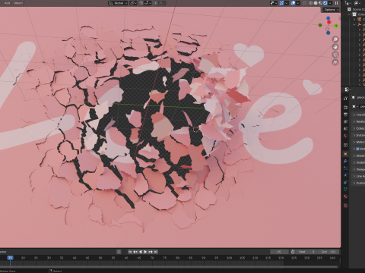This screenshot has height=273, width=365.
Task: Open the Object Constraints tab
Action: coord(345,182)
